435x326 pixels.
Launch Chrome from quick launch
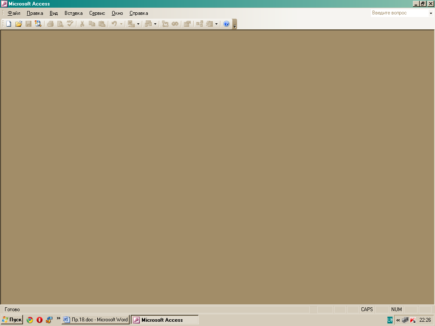click(30, 320)
